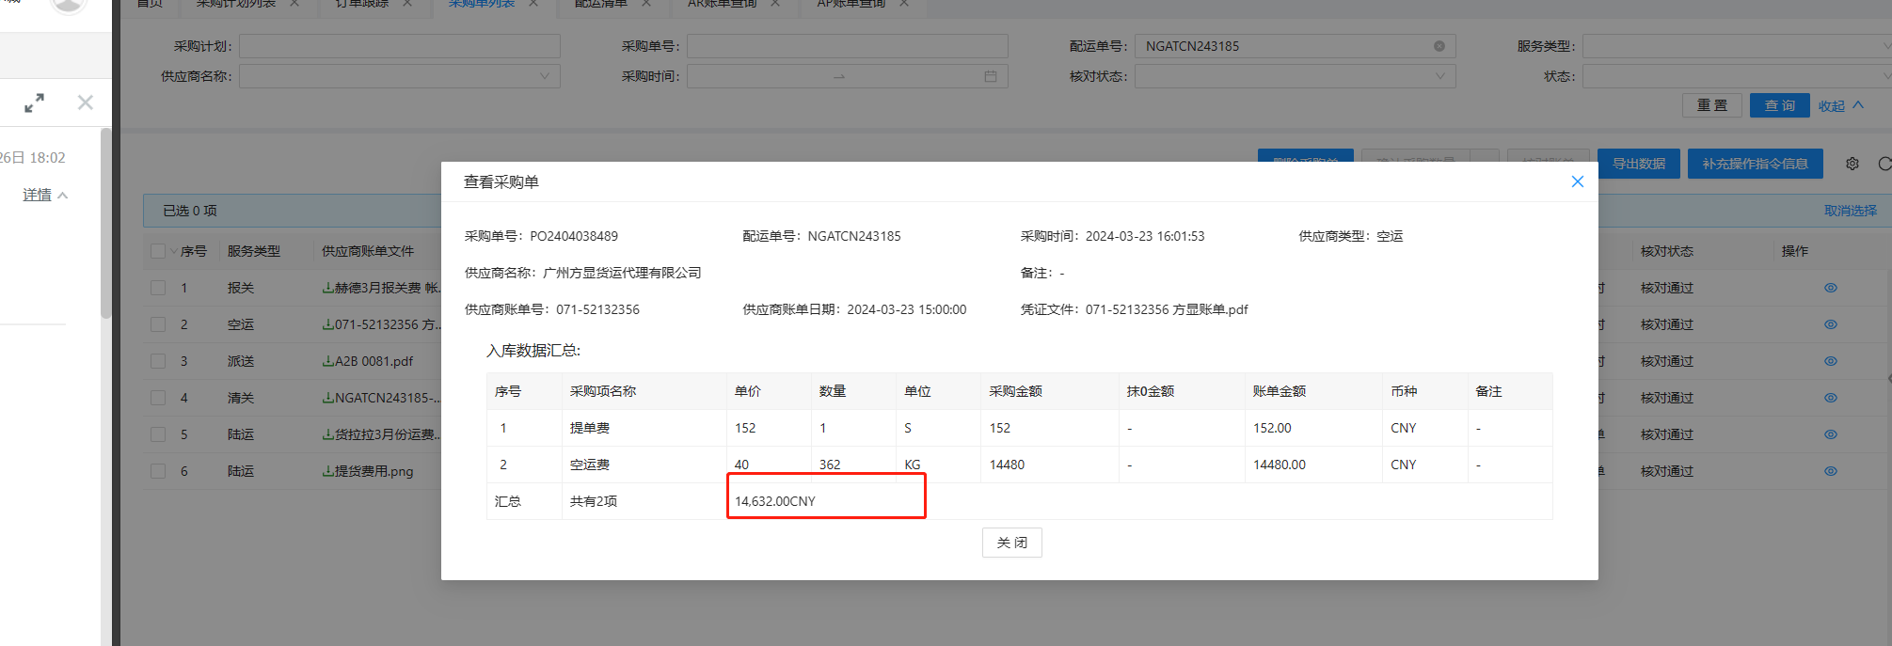Click into the 采购计划 input field

(x=400, y=46)
